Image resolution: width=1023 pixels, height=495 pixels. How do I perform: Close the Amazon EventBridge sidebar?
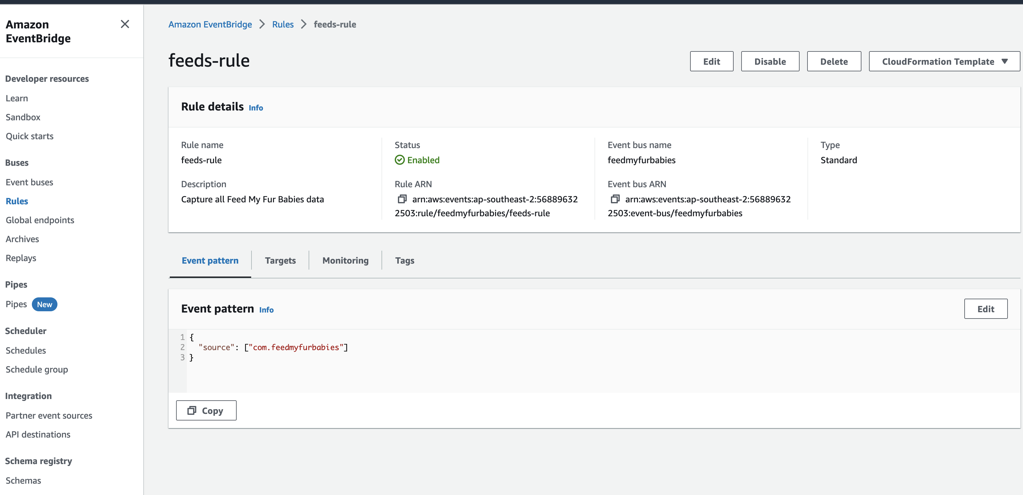pos(125,24)
